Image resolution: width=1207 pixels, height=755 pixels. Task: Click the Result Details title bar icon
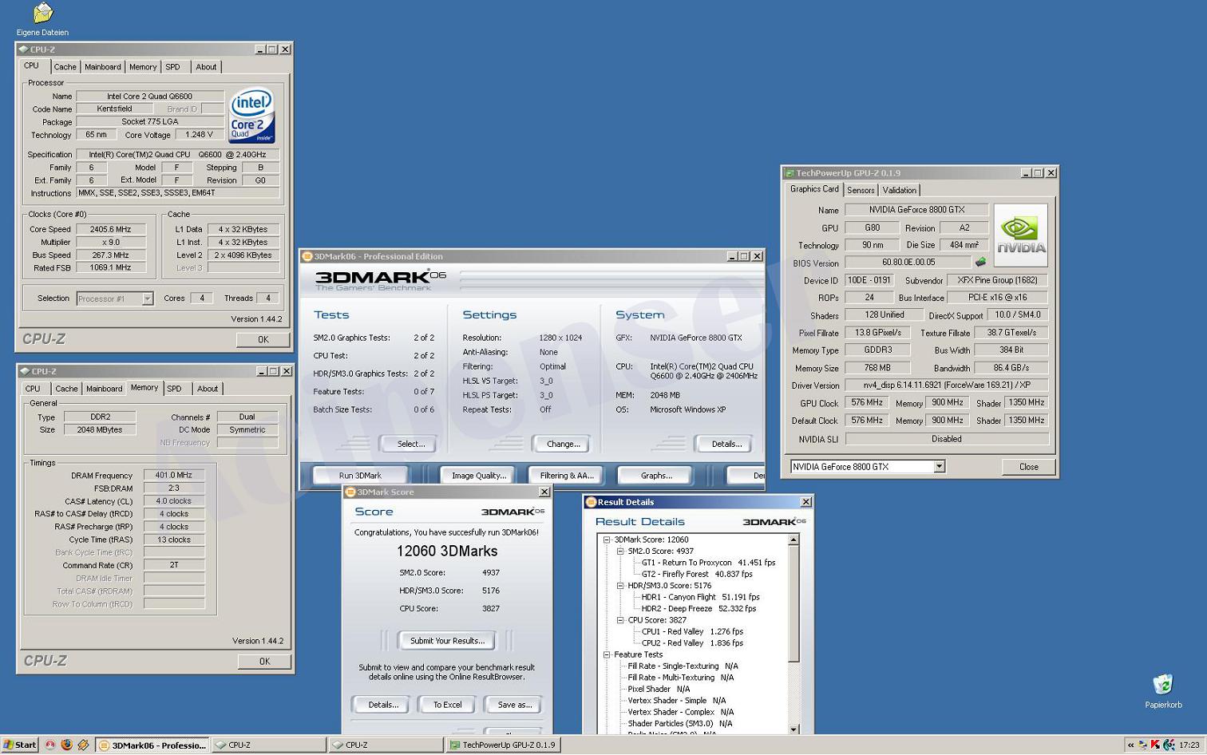click(x=591, y=502)
